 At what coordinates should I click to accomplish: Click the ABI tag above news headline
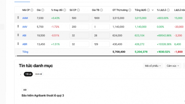(x=25, y=90)
